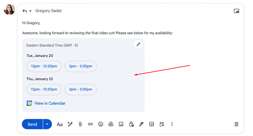Open the layout templates icon
This screenshot has height=136, width=253.
click(x=152, y=124)
